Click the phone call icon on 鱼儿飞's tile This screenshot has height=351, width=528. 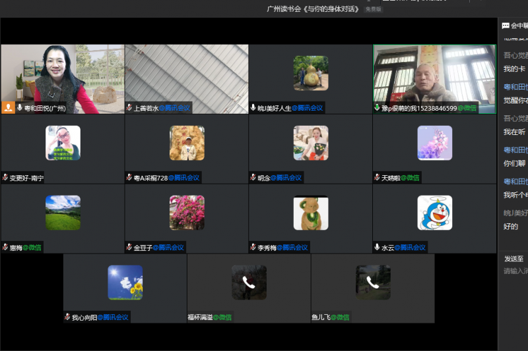pyautogui.click(x=373, y=283)
